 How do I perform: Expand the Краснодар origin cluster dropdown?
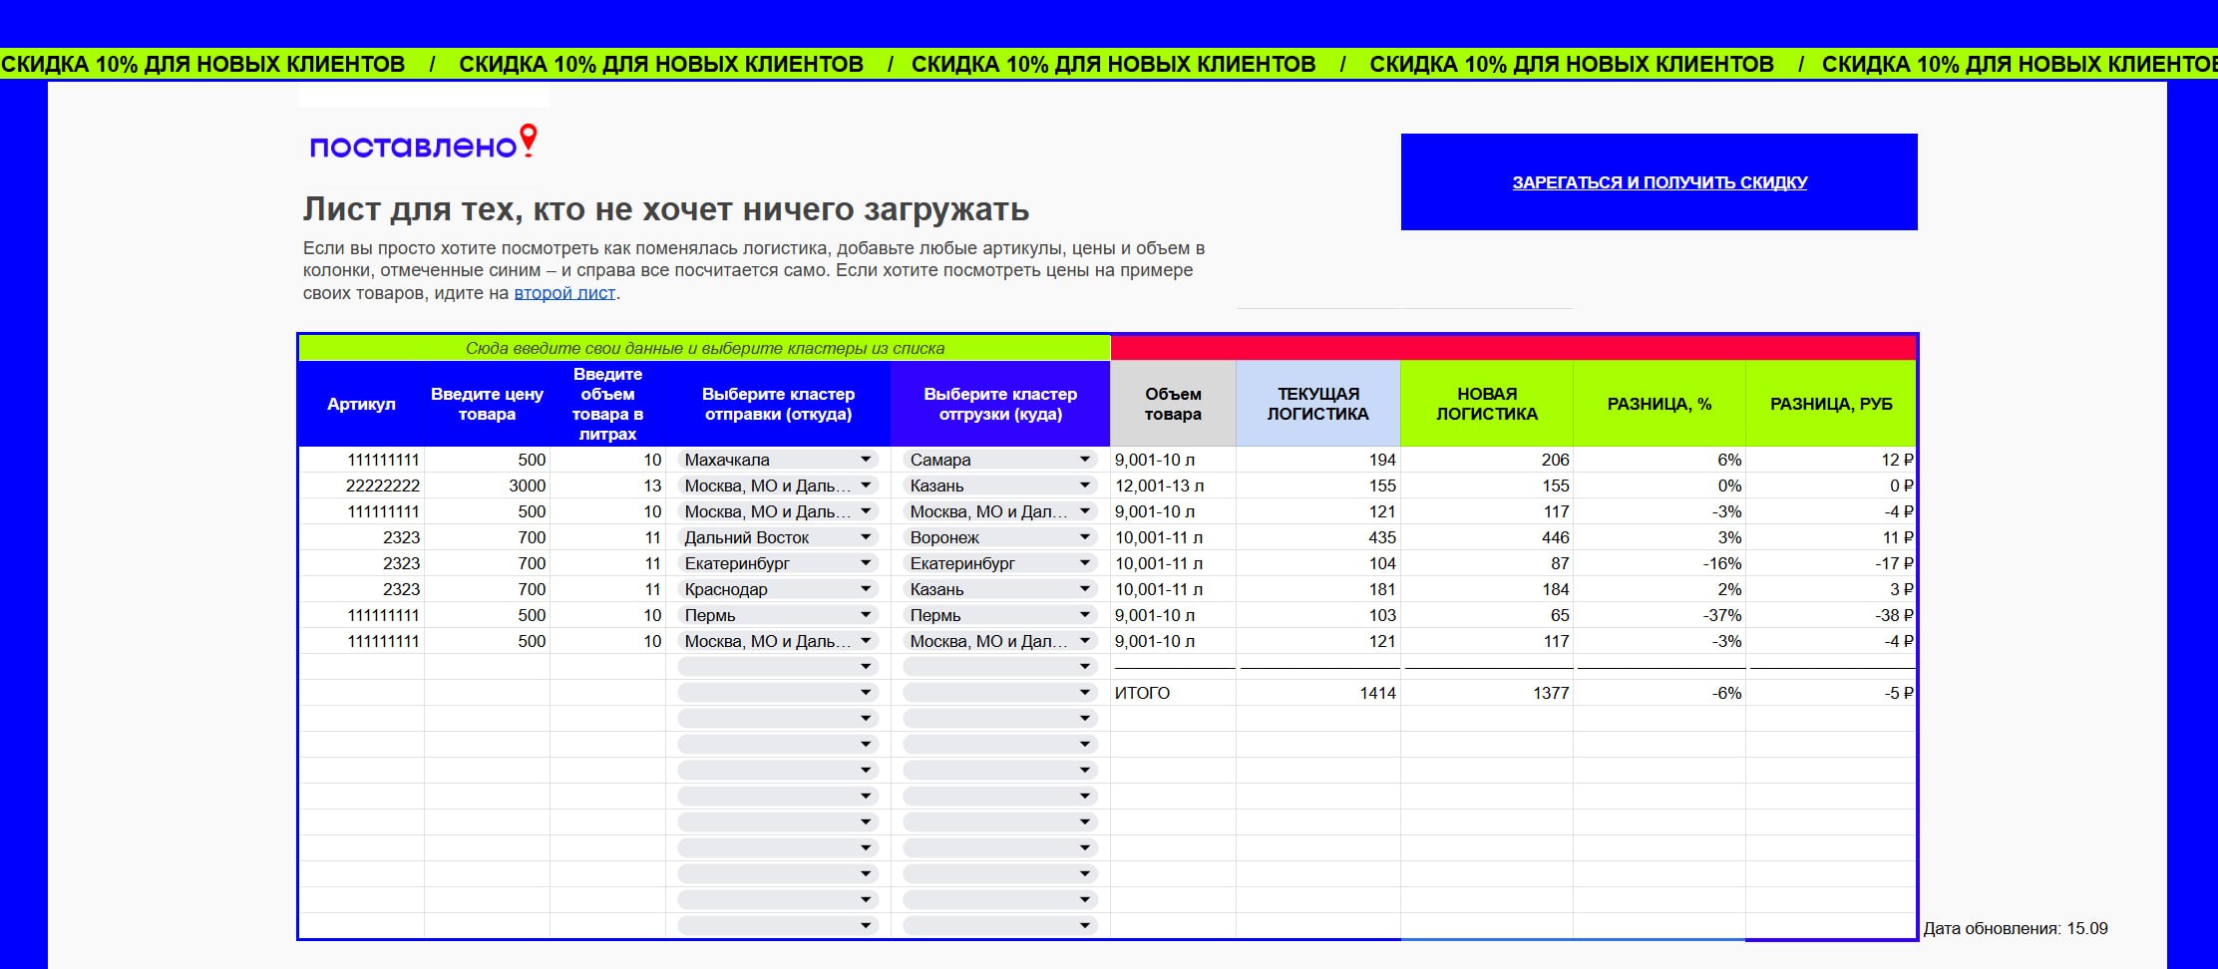pos(778,589)
